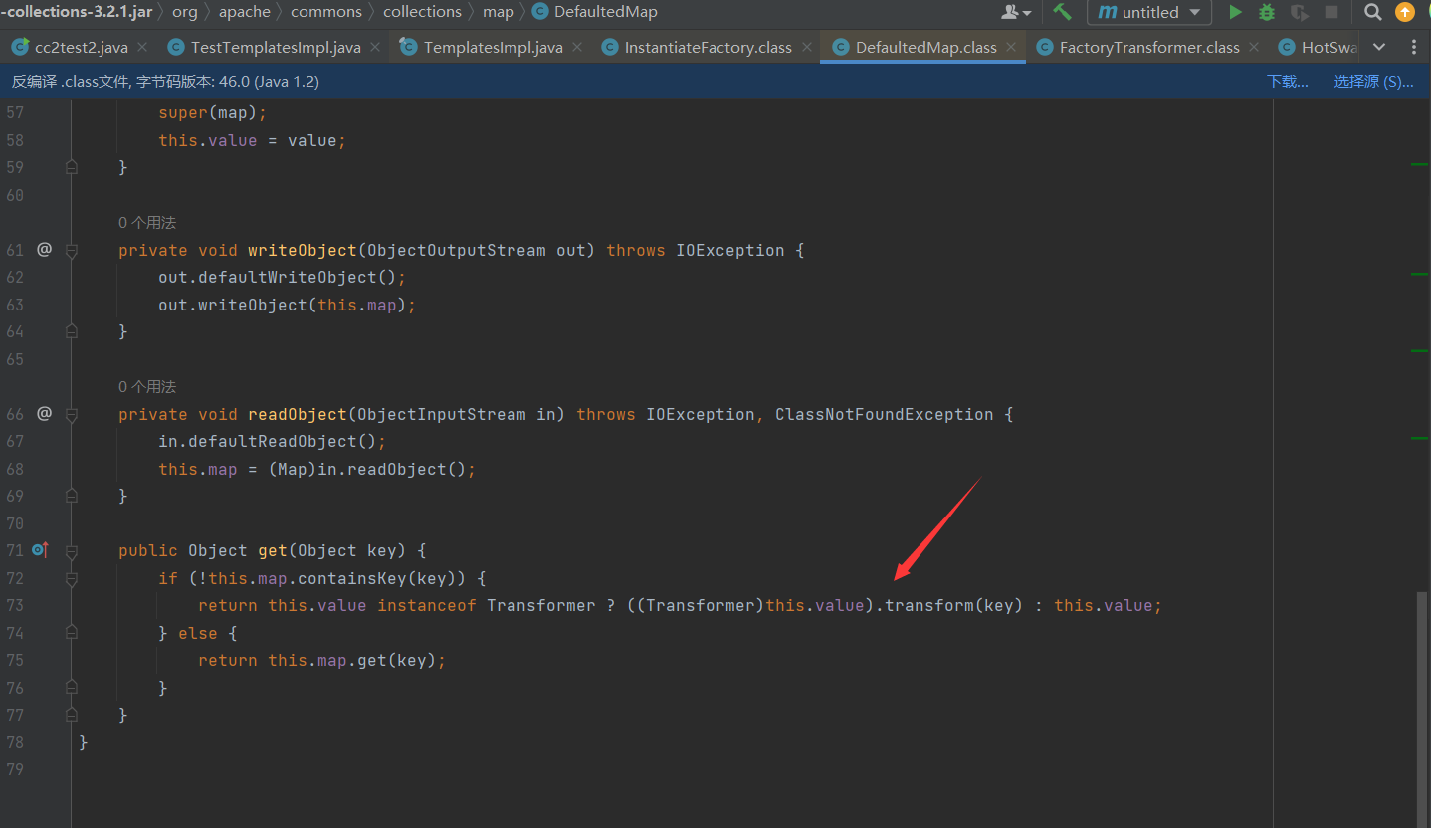
Task: Click the DefaultedMap class icon in the breadcrumb
Action: 540,12
